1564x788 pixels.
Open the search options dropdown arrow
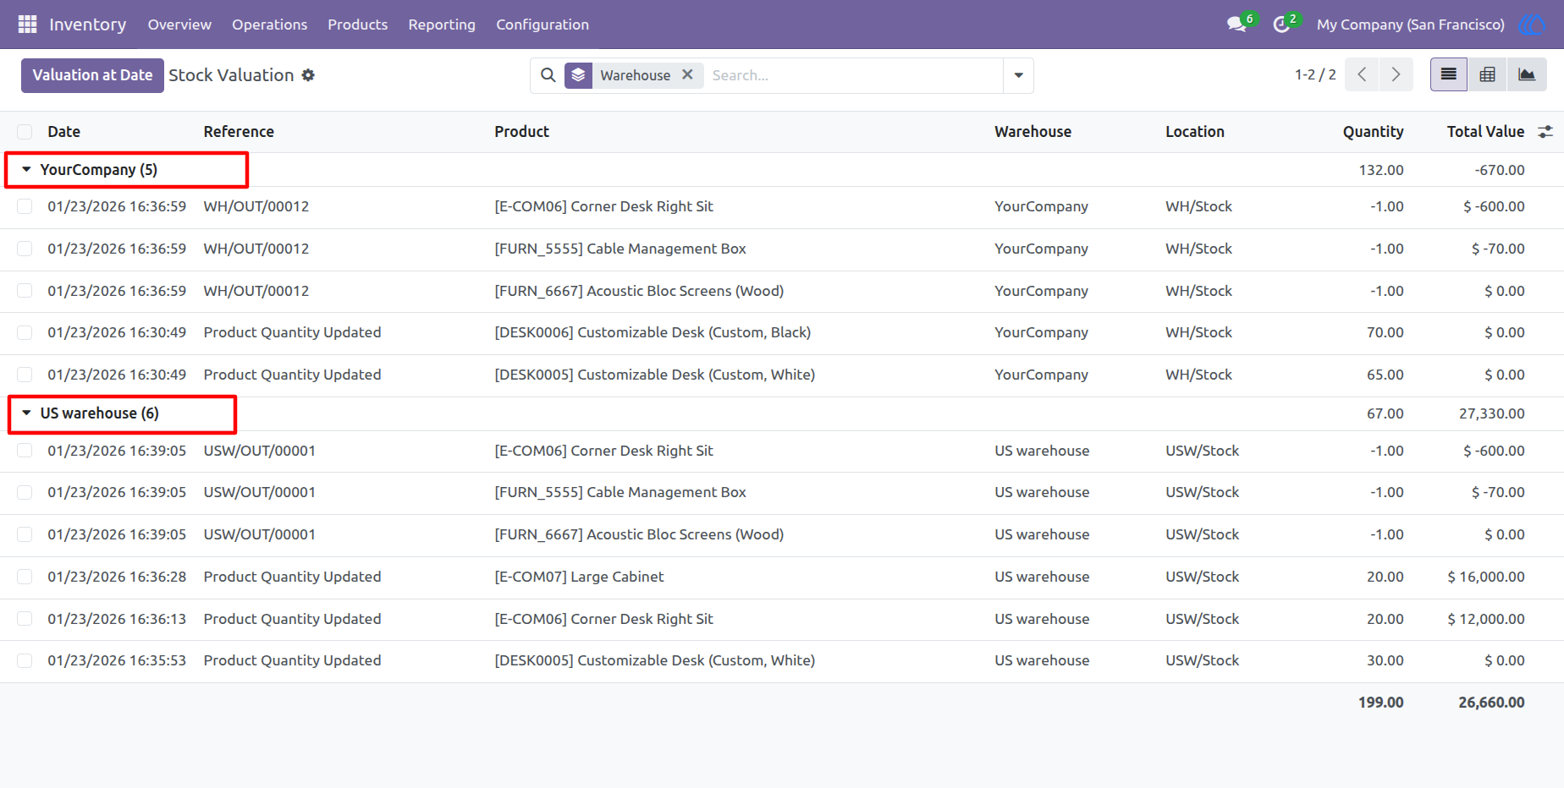tap(1018, 75)
